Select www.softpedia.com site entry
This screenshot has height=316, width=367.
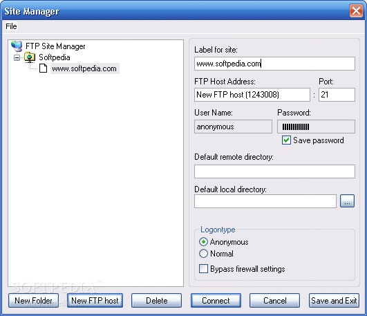[85, 68]
